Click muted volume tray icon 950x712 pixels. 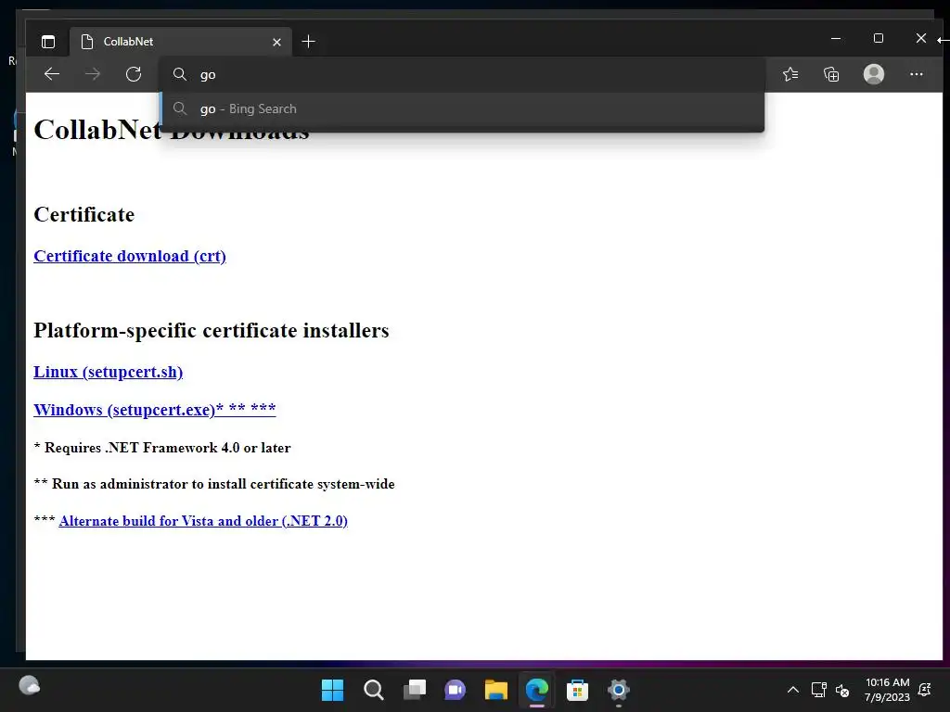tap(842, 690)
